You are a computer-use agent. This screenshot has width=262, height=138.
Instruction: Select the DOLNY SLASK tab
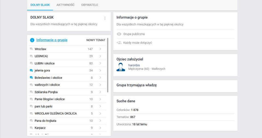point(40,5)
